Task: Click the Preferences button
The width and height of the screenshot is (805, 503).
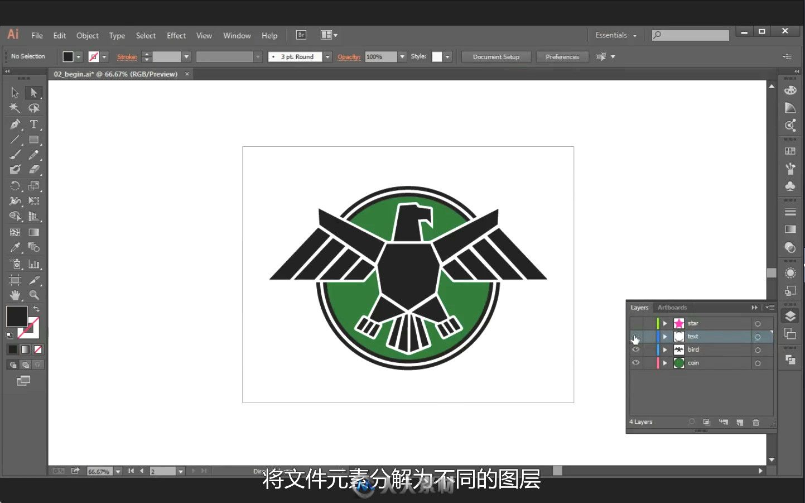Action: tap(562, 57)
